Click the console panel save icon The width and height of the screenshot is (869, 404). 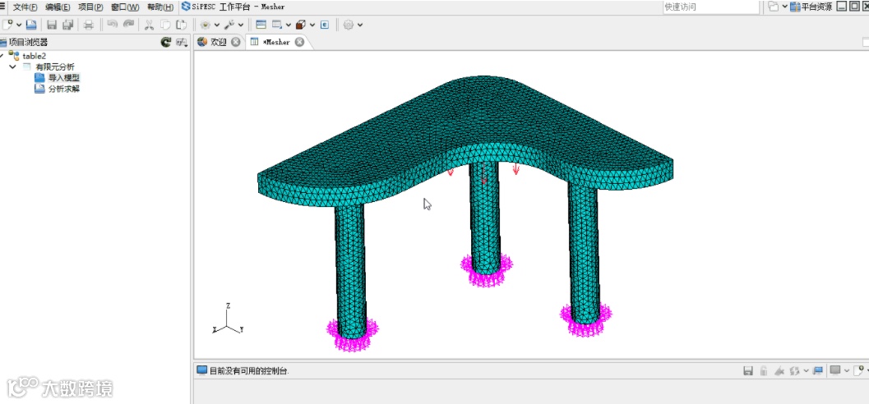click(747, 371)
